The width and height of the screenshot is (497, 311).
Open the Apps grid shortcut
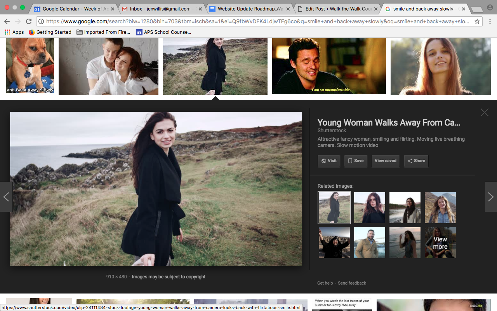[14, 32]
